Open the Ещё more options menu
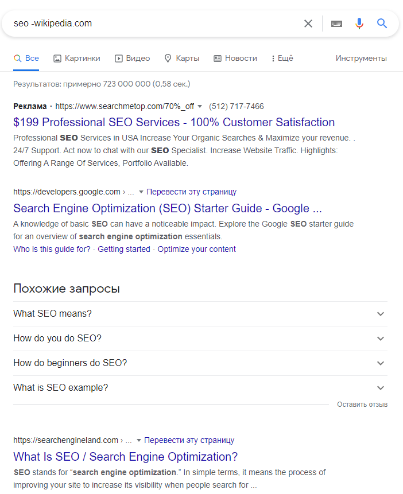 coord(281,59)
